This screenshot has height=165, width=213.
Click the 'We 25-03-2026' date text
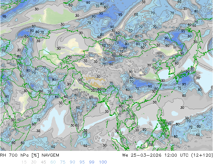click(142, 155)
